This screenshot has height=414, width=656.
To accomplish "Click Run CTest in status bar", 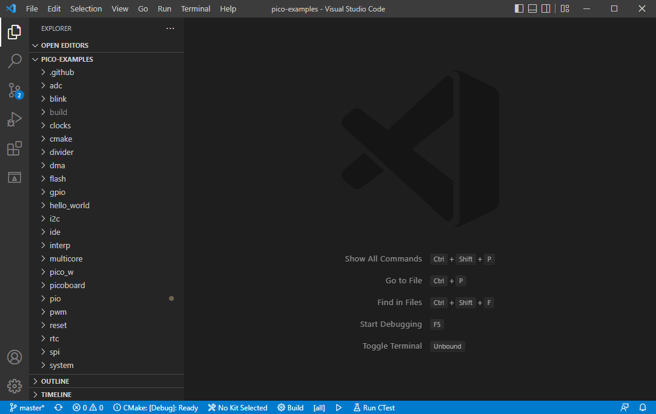I will click(x=374, y=408).
